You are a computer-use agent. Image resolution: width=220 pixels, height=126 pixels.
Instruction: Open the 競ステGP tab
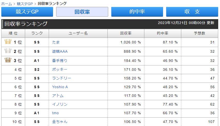coord(27,12)
